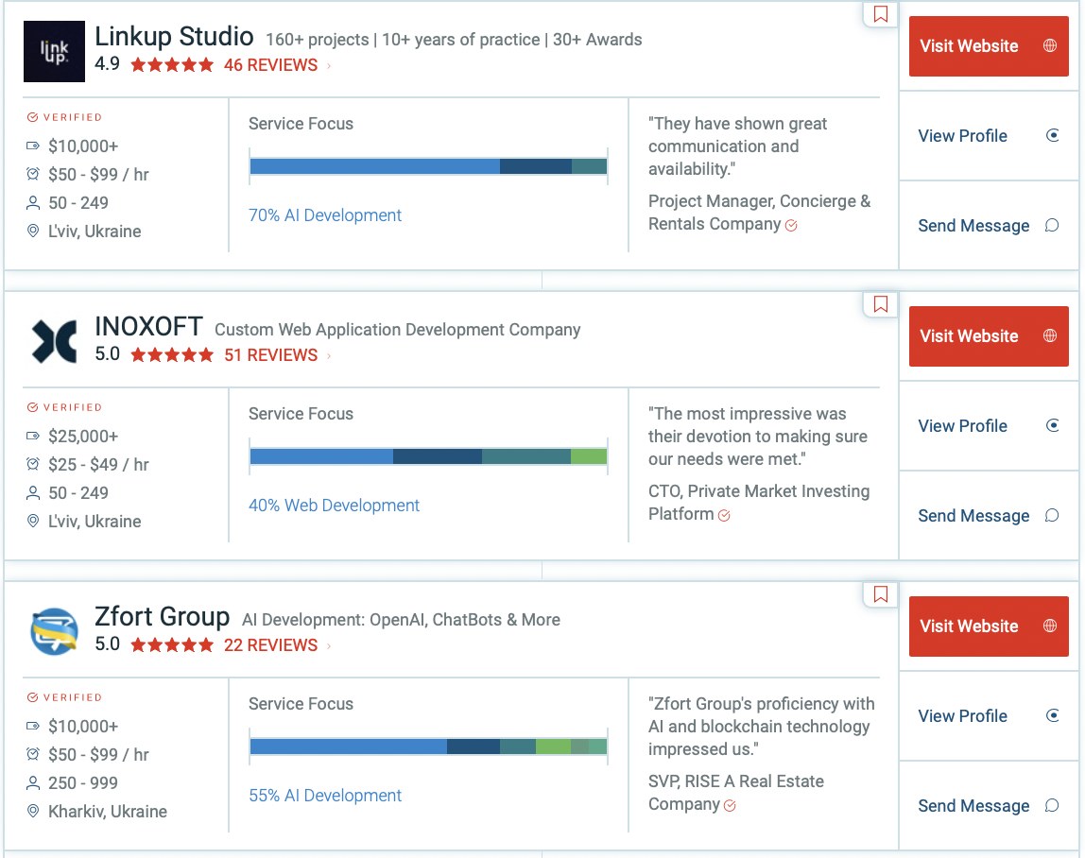Visit Website for Linkup Studio
Screen dimensions: 1085x858
tap(989, 46)
